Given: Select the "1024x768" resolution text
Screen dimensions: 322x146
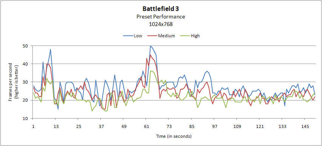Looking at the screenshot, I should [161, 24].
